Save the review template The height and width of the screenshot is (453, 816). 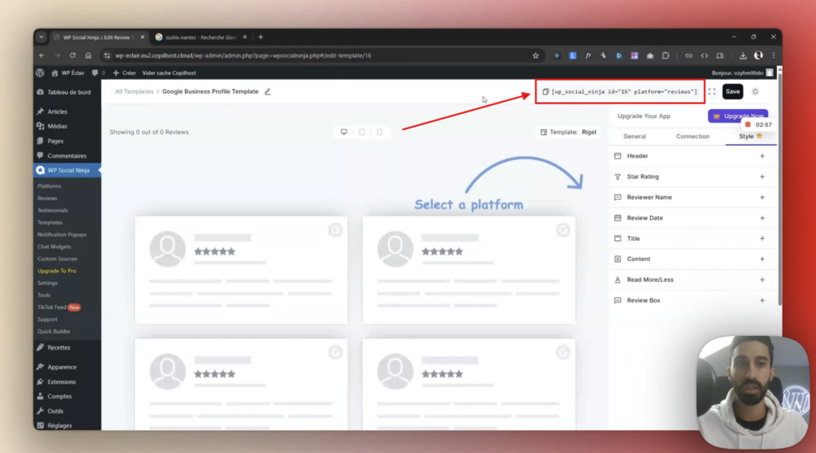pyautogui.click(x=732, y=92)
